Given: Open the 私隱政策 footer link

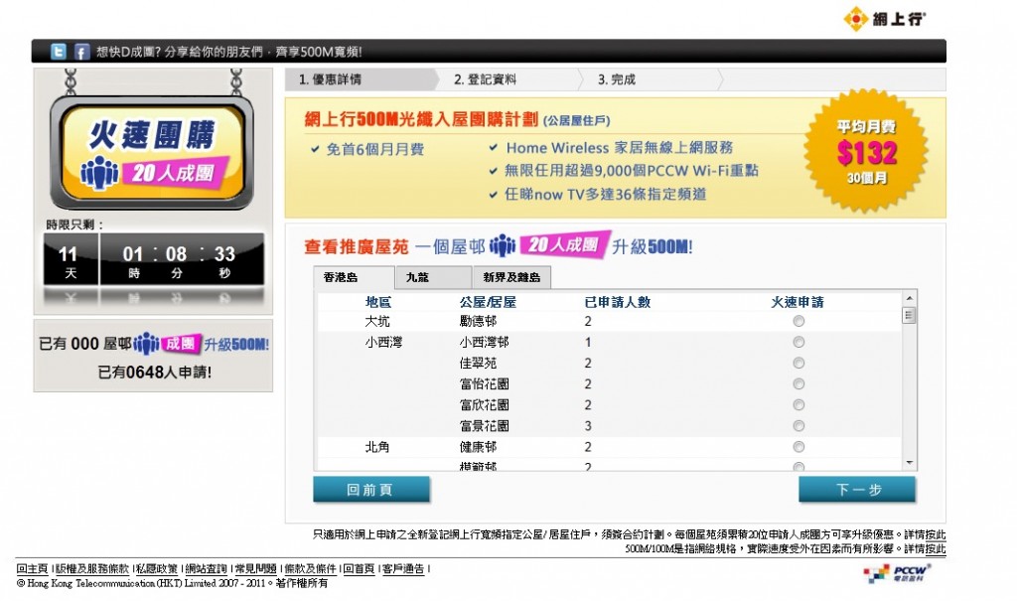Looking at the screenshot, I should [x=156, y=568].
